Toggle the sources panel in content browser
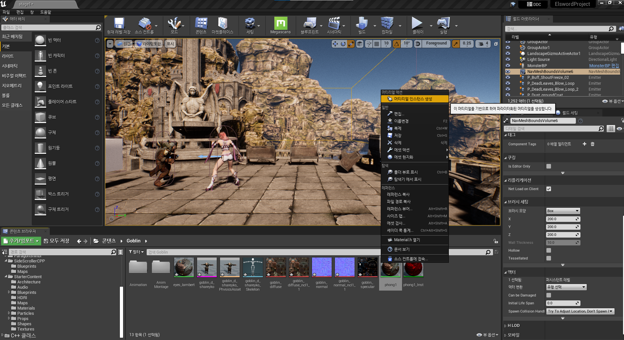This screenshot has height=340, width=624. click(x=5, y=252)
